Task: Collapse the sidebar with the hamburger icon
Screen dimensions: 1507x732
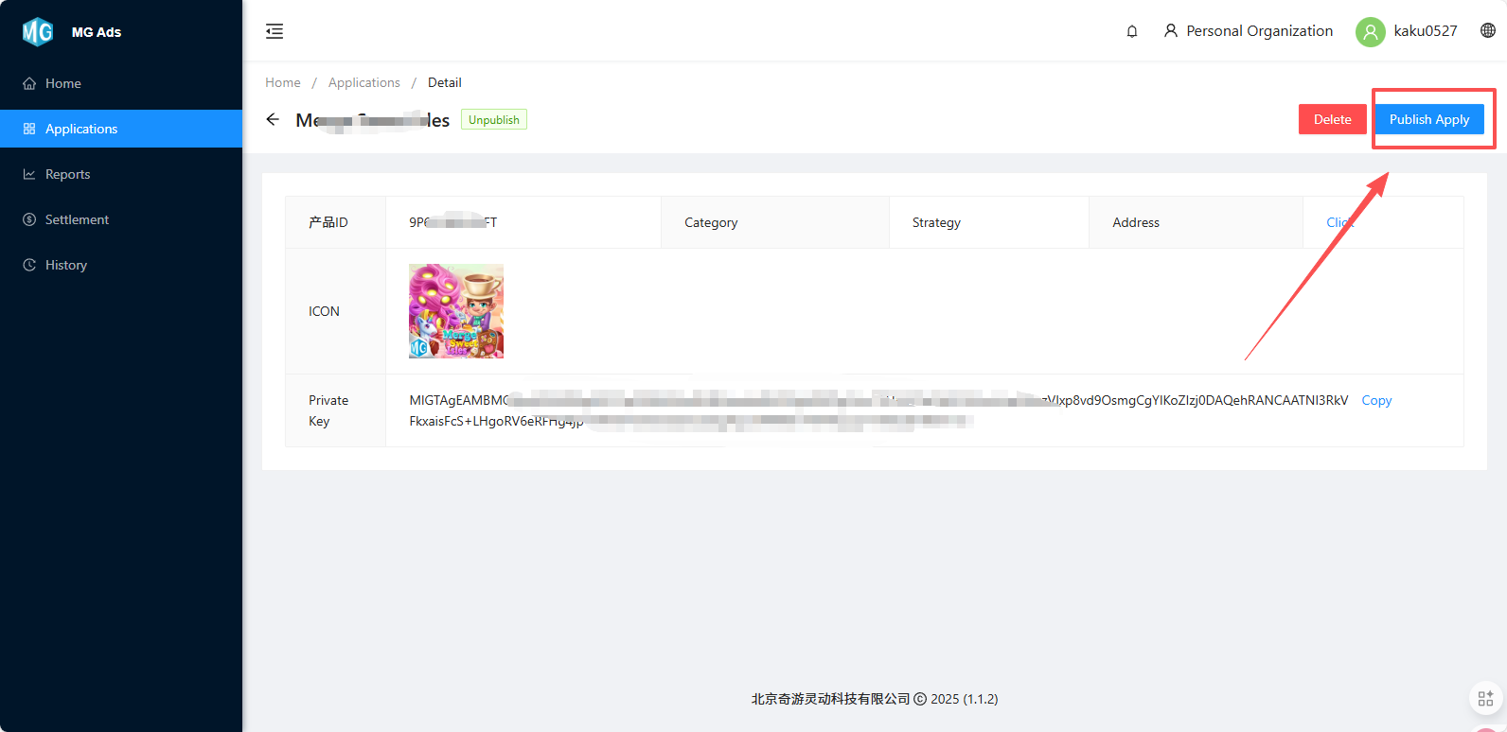Action: click(x=275, y=31)
